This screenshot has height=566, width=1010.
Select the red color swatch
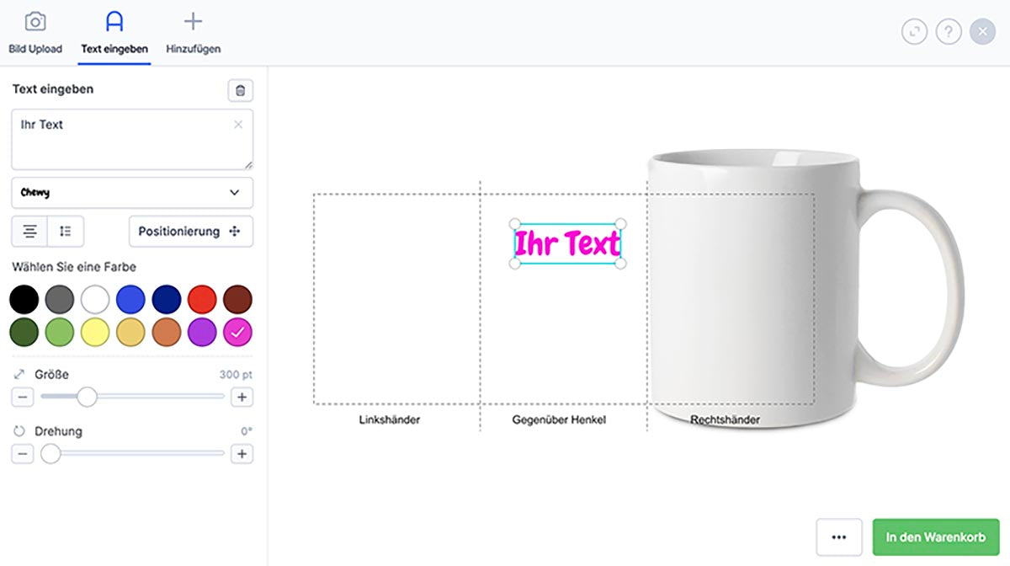tap(202, 299)
